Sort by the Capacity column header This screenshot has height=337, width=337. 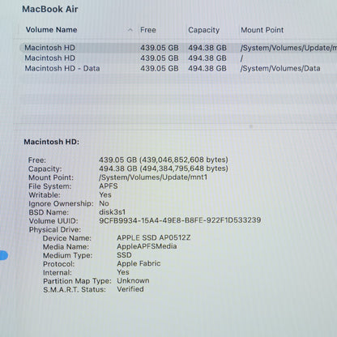point(204,30)
